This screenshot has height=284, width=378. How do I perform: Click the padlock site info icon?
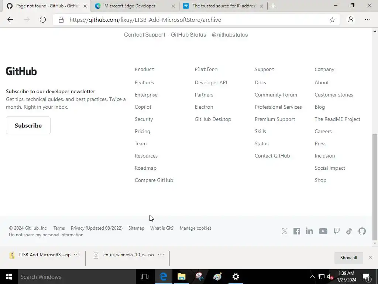61,20
